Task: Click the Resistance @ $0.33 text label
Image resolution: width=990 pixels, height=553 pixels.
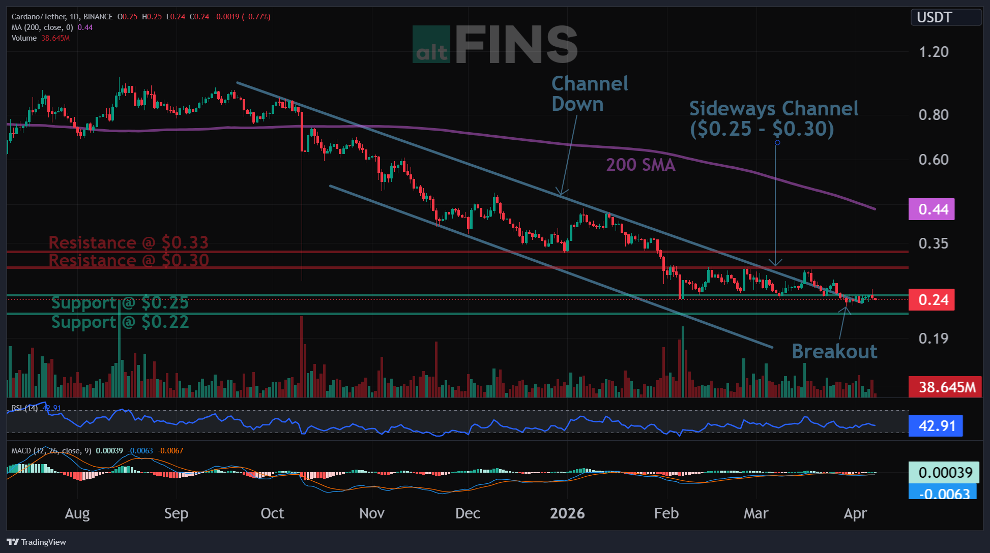Action: pyautogui.click(x=129, y=242)
